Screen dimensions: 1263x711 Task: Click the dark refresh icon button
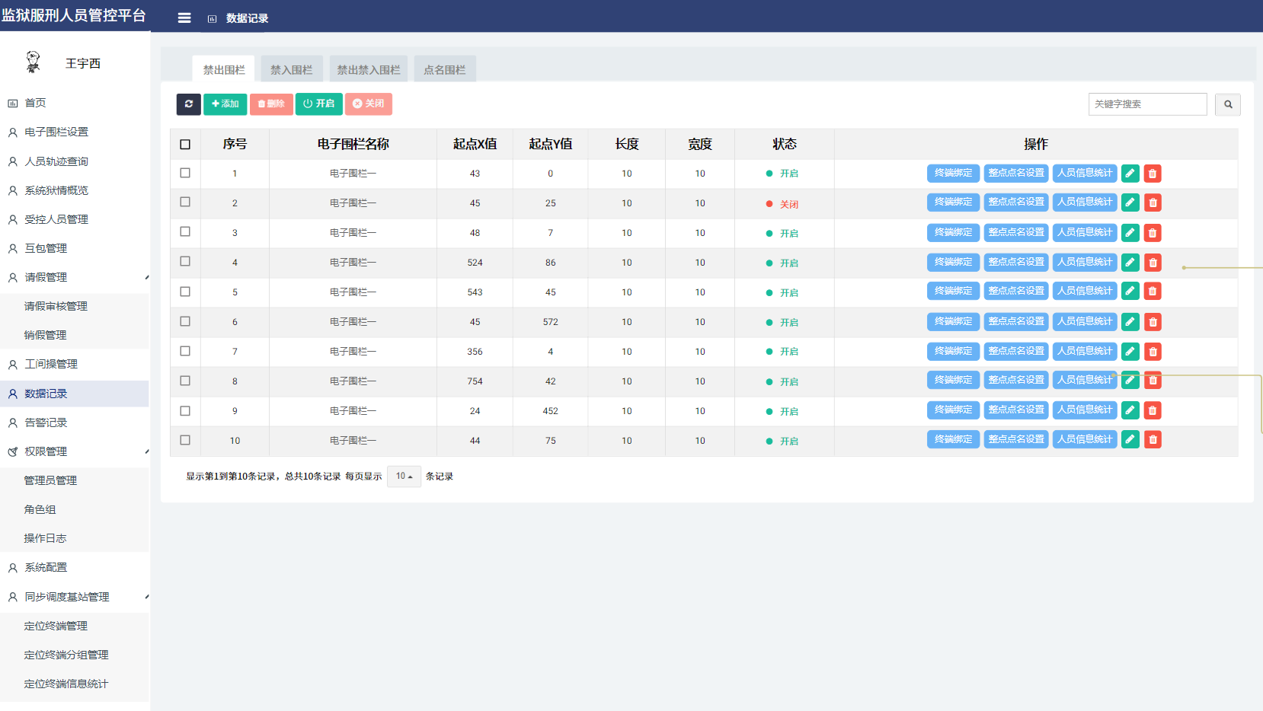[x=188, y=104]
